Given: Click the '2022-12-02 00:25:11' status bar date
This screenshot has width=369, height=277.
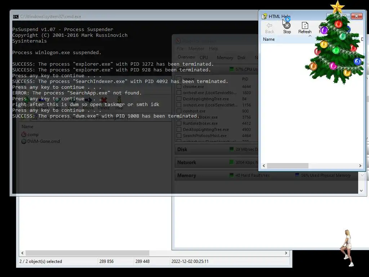Looking at the screenshot, I should pyautogui.click(x=190, y=261).
